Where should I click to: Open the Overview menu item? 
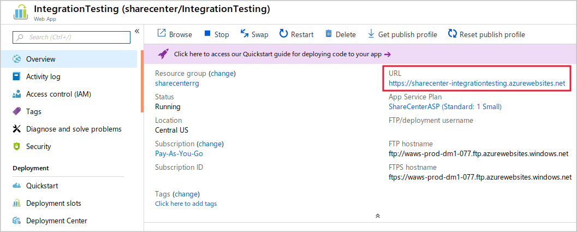[x=69, y=59]
